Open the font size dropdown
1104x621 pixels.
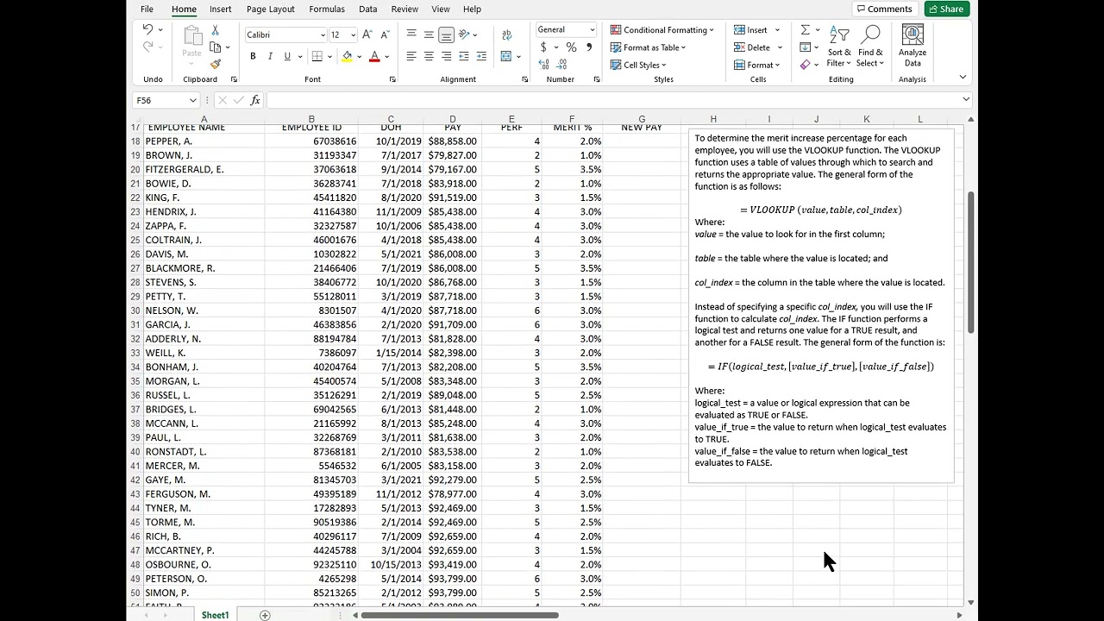pos(354,34)
